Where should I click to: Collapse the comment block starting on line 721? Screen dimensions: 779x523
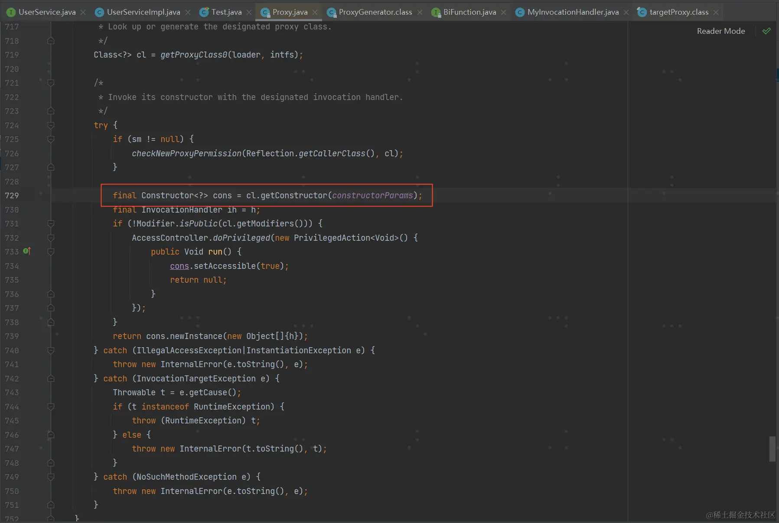click(x=51, y=83)
